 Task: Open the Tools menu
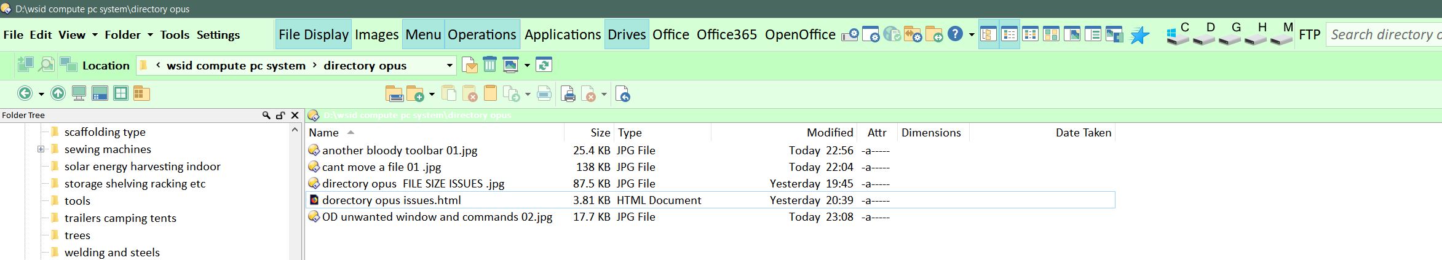[x=175, y=35]
